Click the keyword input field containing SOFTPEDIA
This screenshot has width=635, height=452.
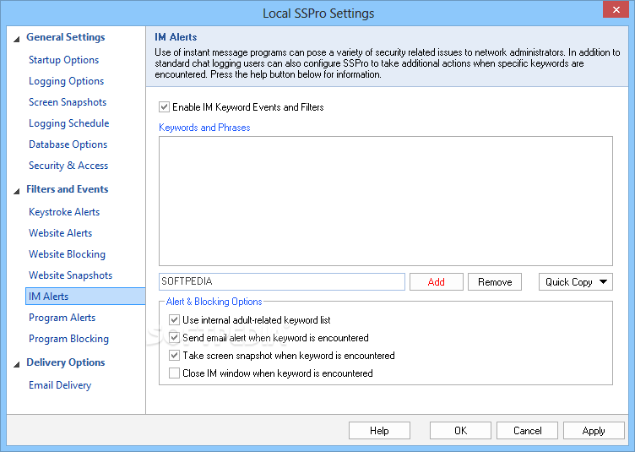tap(282, 281)
